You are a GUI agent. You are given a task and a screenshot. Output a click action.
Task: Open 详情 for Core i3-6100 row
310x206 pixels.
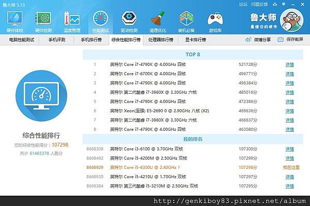(x=290, y=149)
